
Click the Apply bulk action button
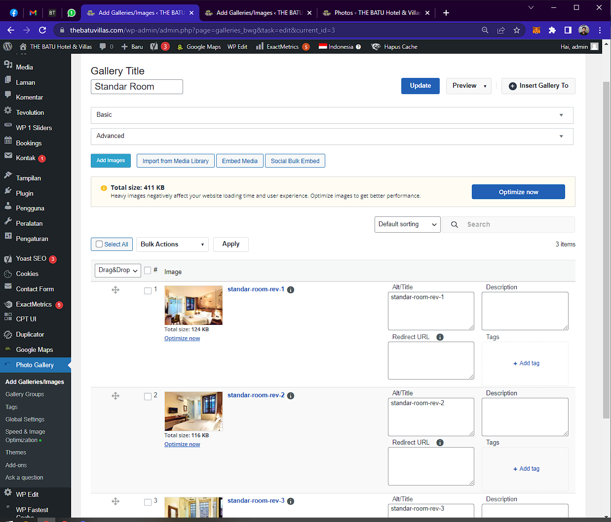(231, 244)
